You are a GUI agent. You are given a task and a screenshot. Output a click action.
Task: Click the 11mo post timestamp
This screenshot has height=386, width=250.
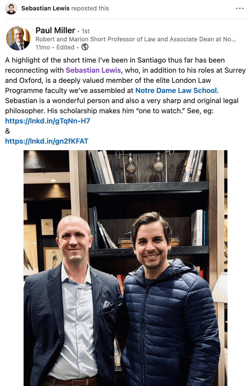coord(43,47)
